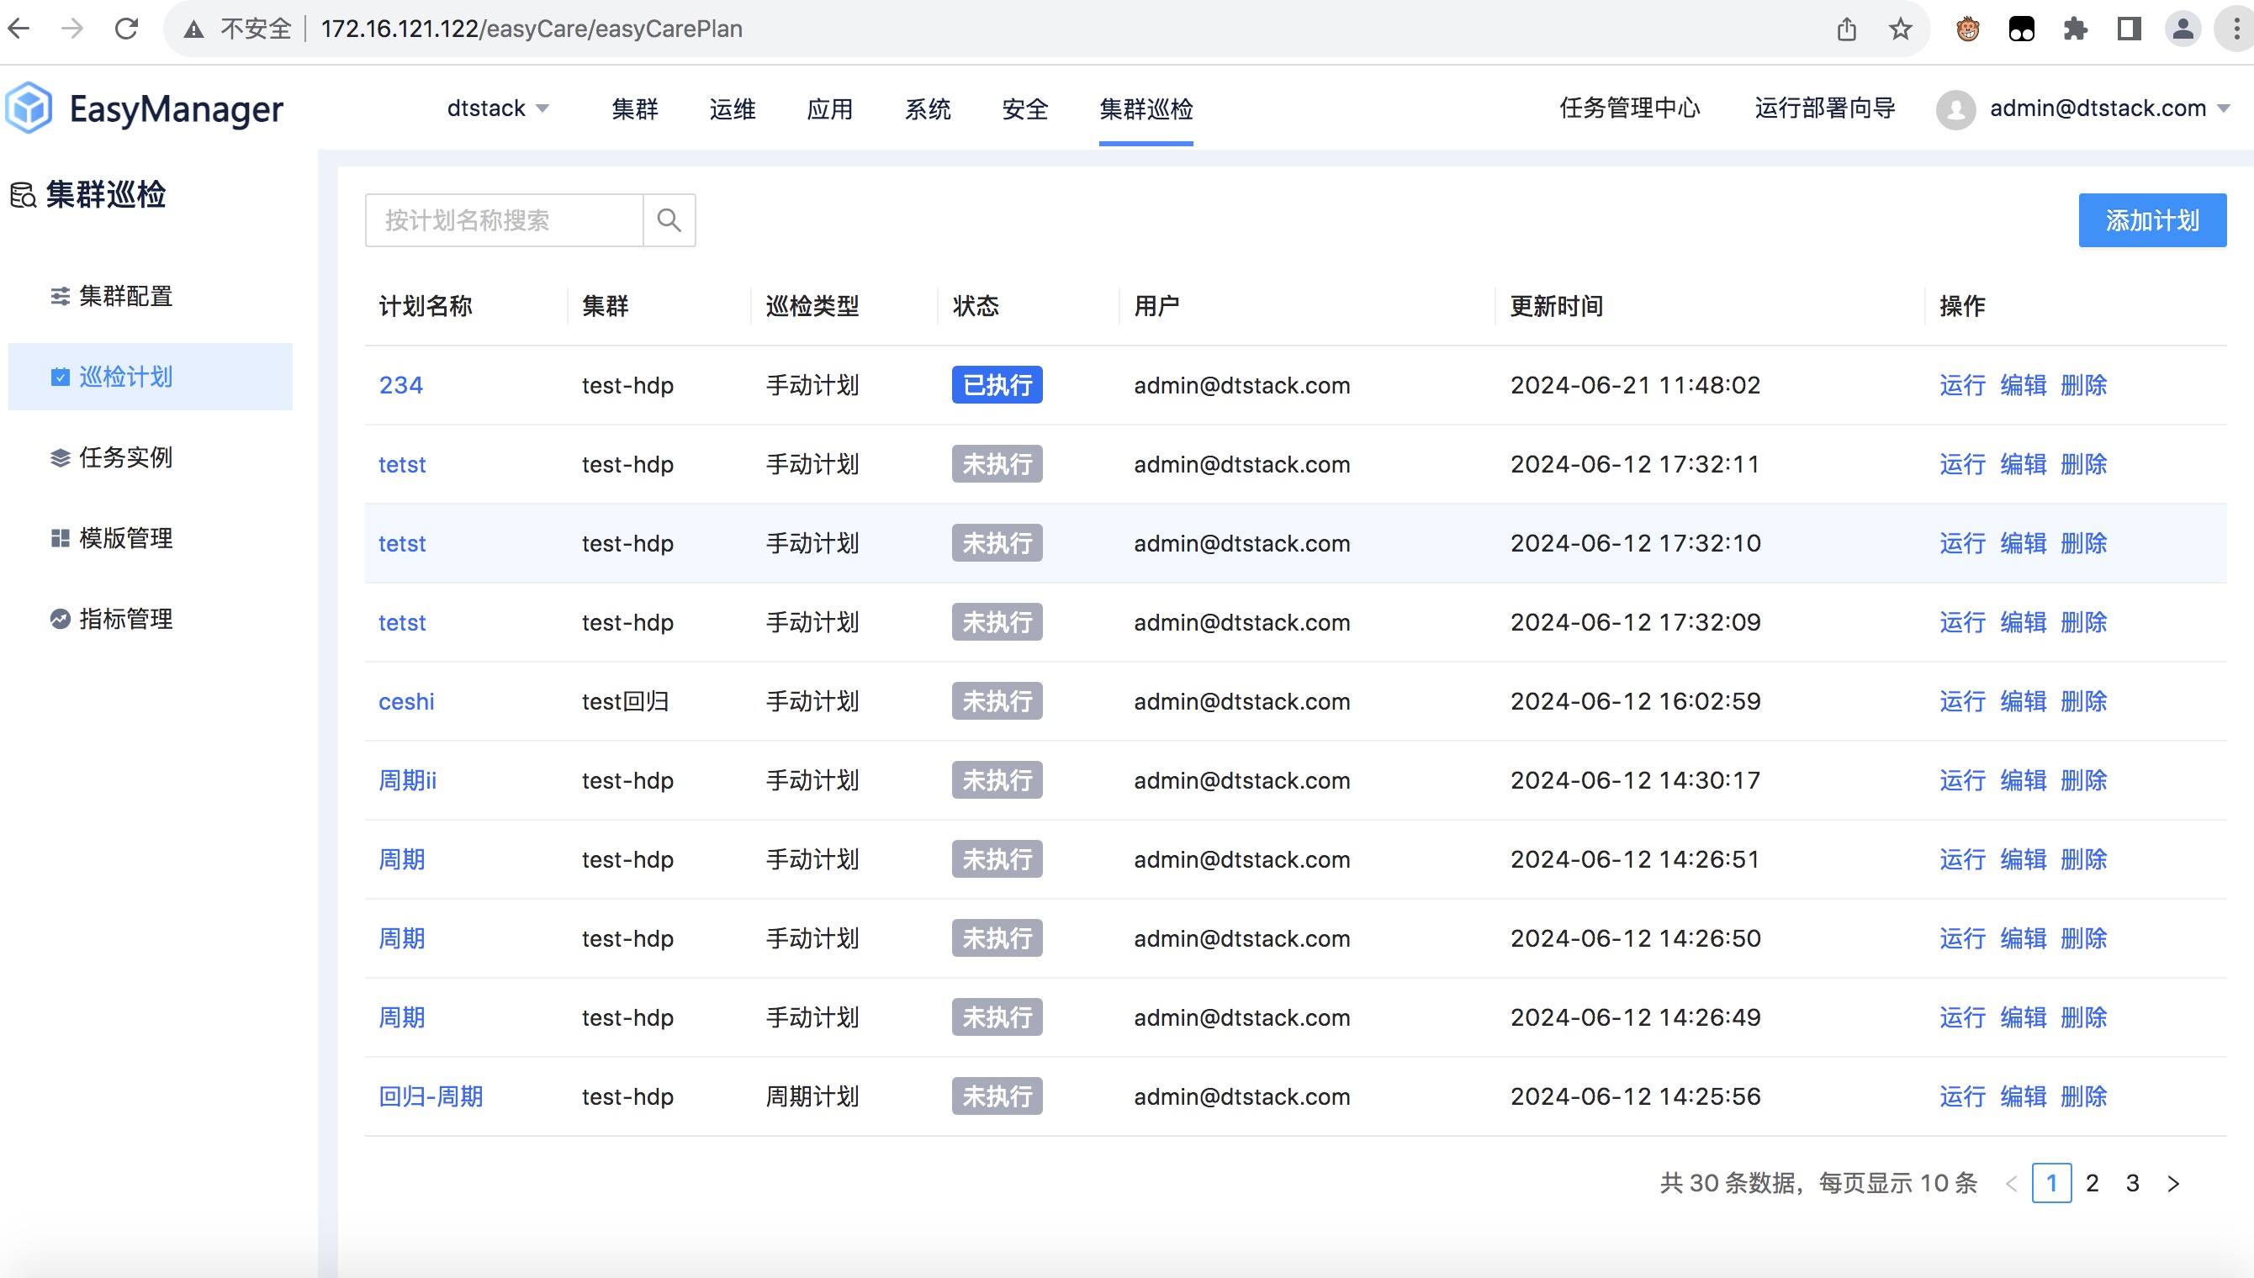Click the 指标管理 chart icon
This screenshot has height=1278, width=2254.
tap(60, 619)
